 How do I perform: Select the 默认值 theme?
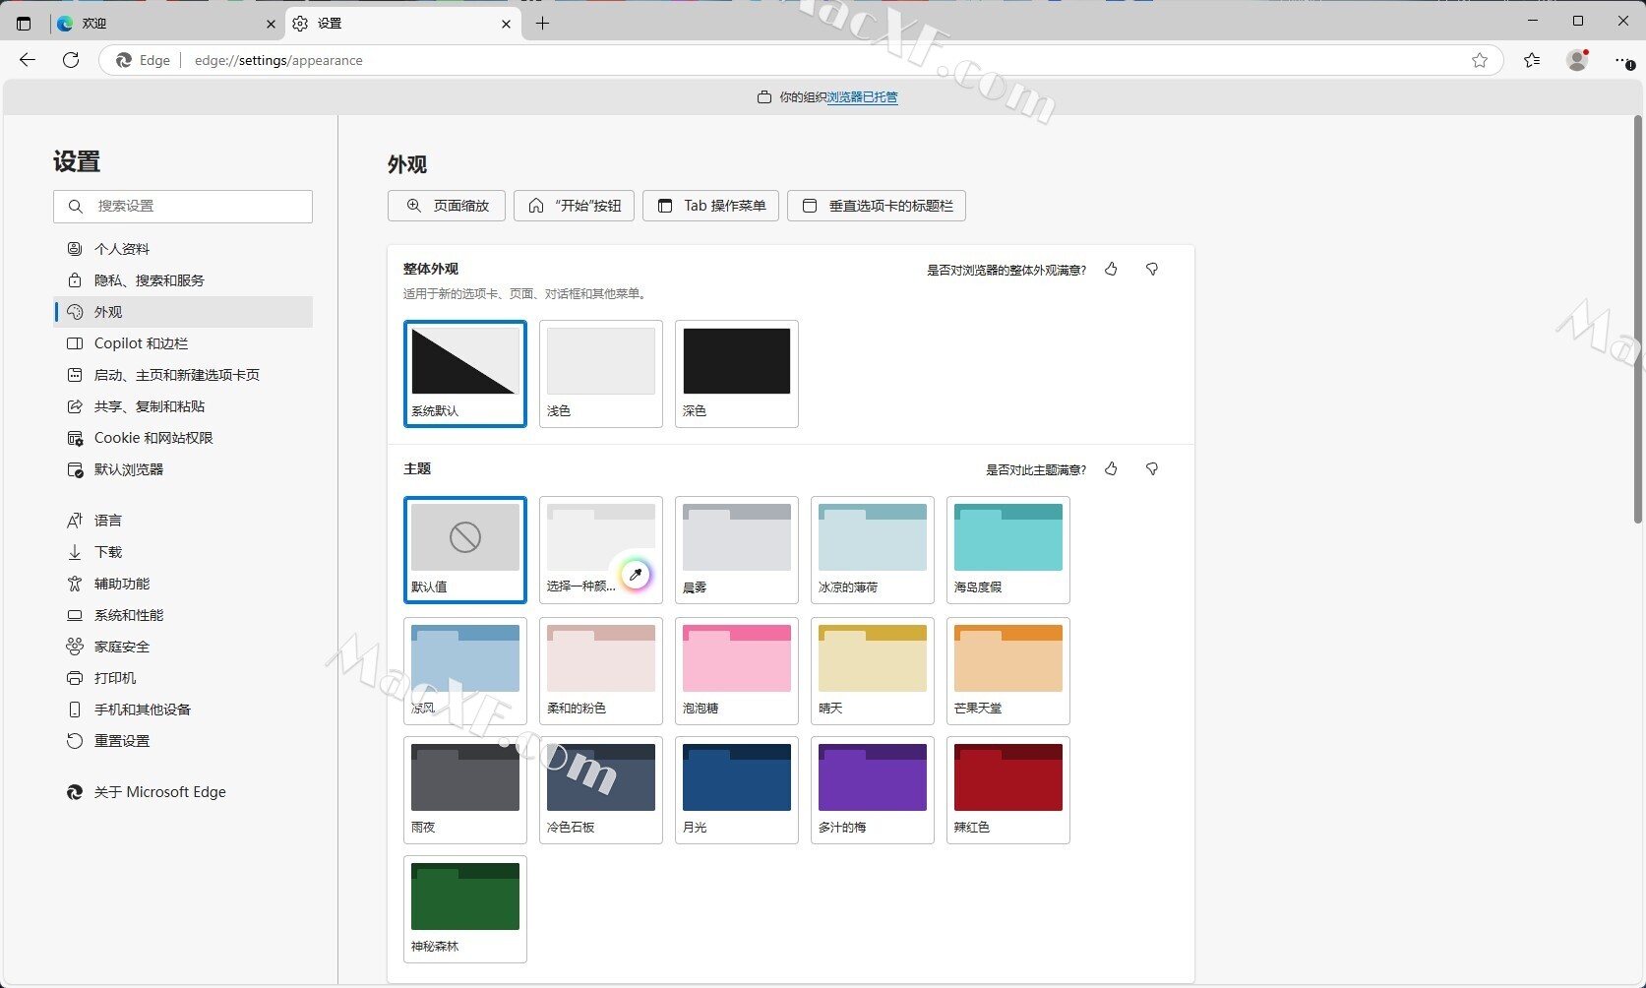coord(465,550)
